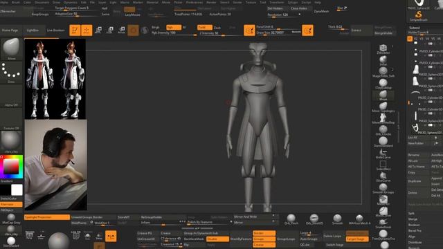This screenshot has height=249, width=443.
Task: Select the SliceCurve brush
Action: click(x=383, y=177)
